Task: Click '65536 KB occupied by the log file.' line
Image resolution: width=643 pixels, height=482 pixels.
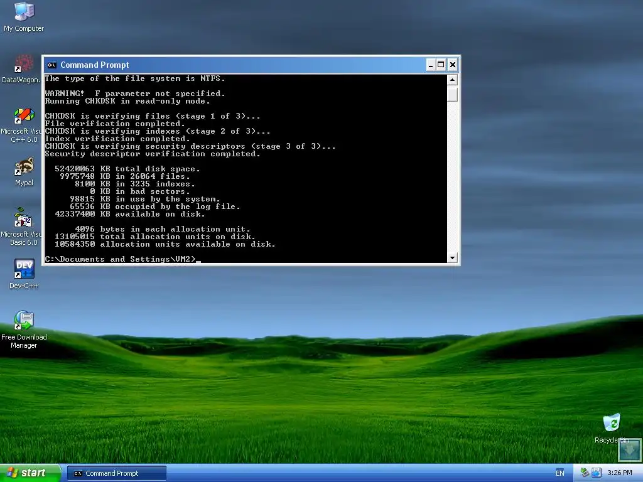Action: pos(155,206)
